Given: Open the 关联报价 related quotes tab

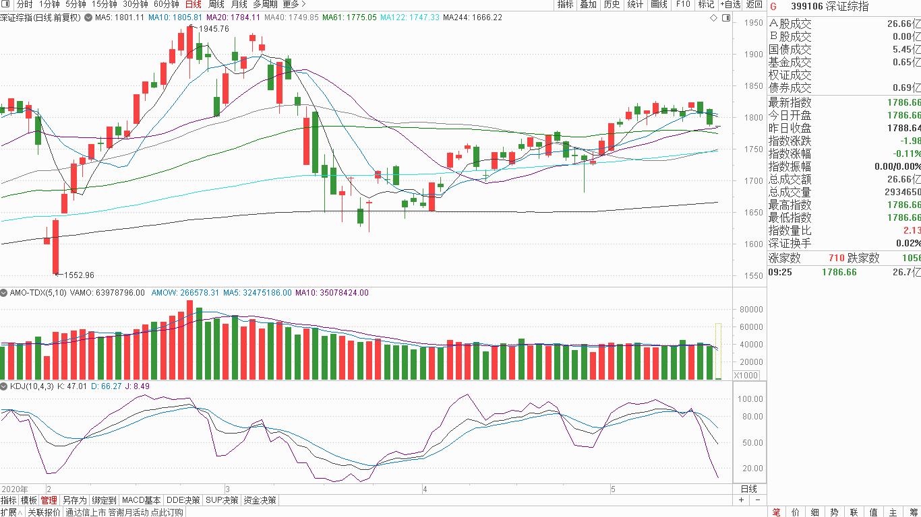Looking at the screenshot, I should tap(44, 512).
